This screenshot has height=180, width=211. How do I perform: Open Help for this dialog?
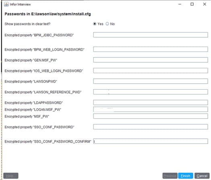(x=11, y=176)
